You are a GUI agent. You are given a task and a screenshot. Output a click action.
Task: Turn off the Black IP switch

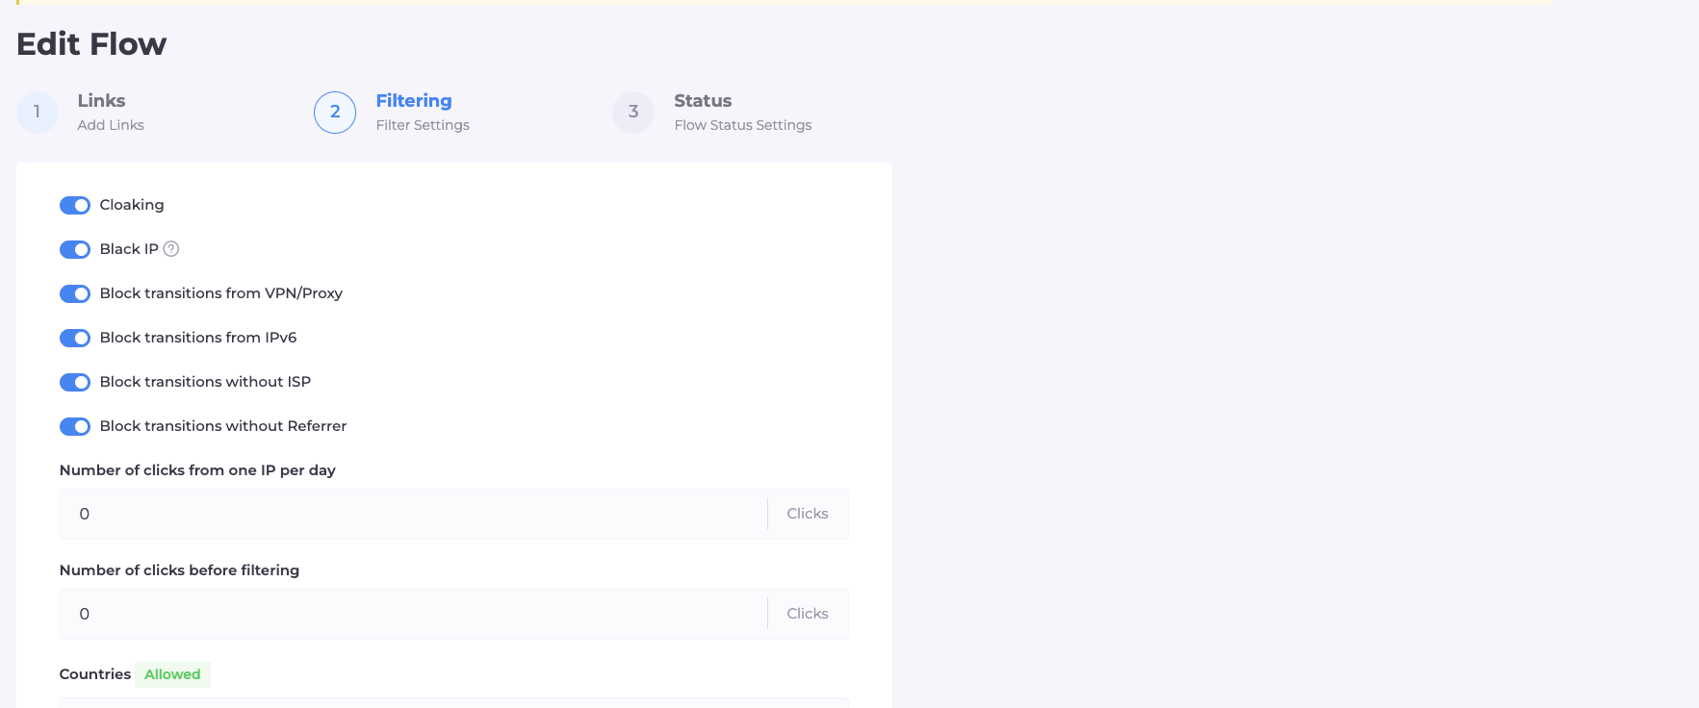click(75, 249)
